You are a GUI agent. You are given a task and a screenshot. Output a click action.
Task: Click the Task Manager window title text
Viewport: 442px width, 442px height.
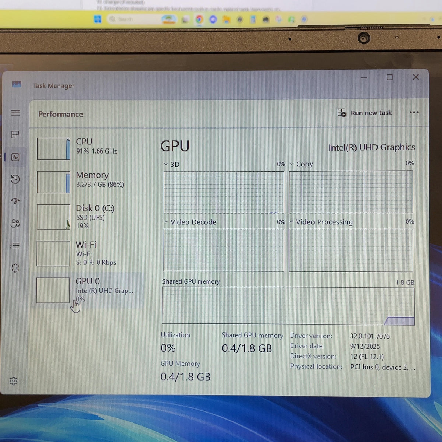click(54, 86)
